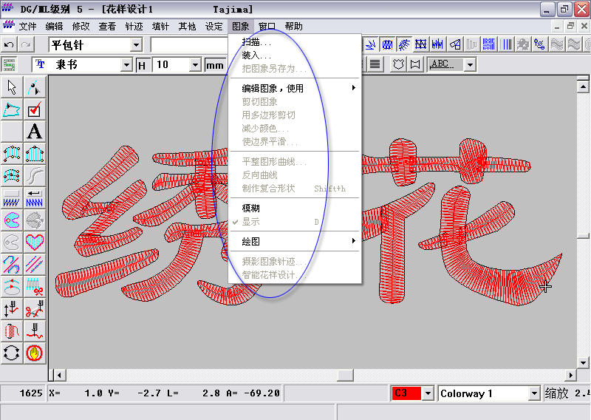Image resolution: width=591 pixels, height=420 pixels.
Task: Click the horizontal scrollbar thumb
Action: [x=344, y=375]
